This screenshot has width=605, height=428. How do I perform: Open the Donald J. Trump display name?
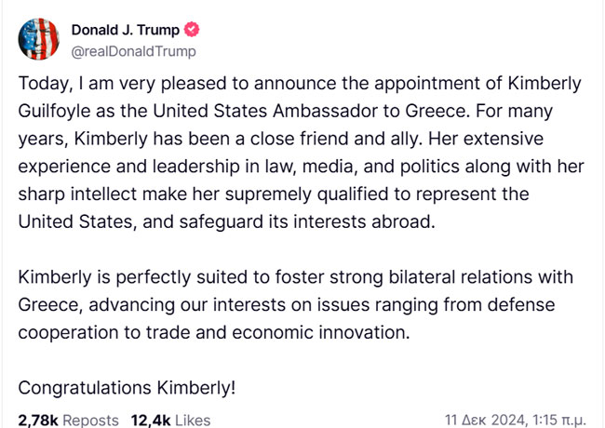click(x=126, y=30)
